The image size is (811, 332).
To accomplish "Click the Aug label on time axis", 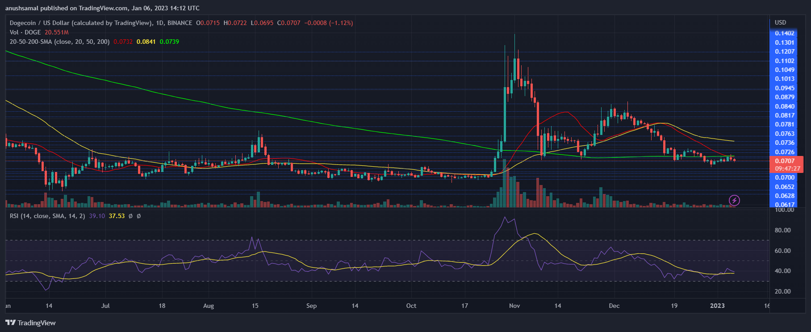I will 209,306.
